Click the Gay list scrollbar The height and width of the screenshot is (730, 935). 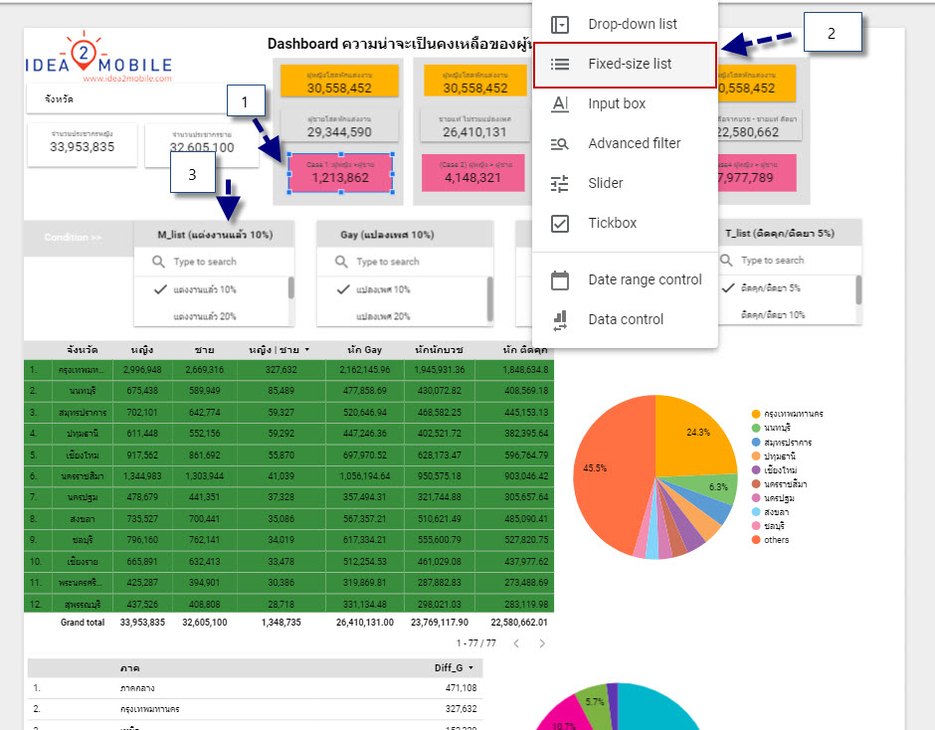pos(490,298)
